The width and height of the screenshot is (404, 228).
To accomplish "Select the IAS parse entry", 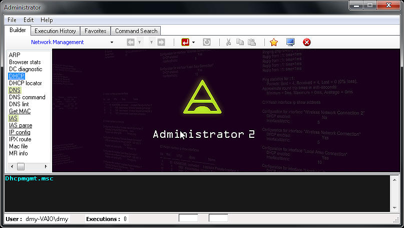I will pyautogui.click(x=21, y=125).
